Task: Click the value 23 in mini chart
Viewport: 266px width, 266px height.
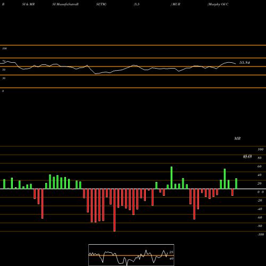Action: [171, 252]
